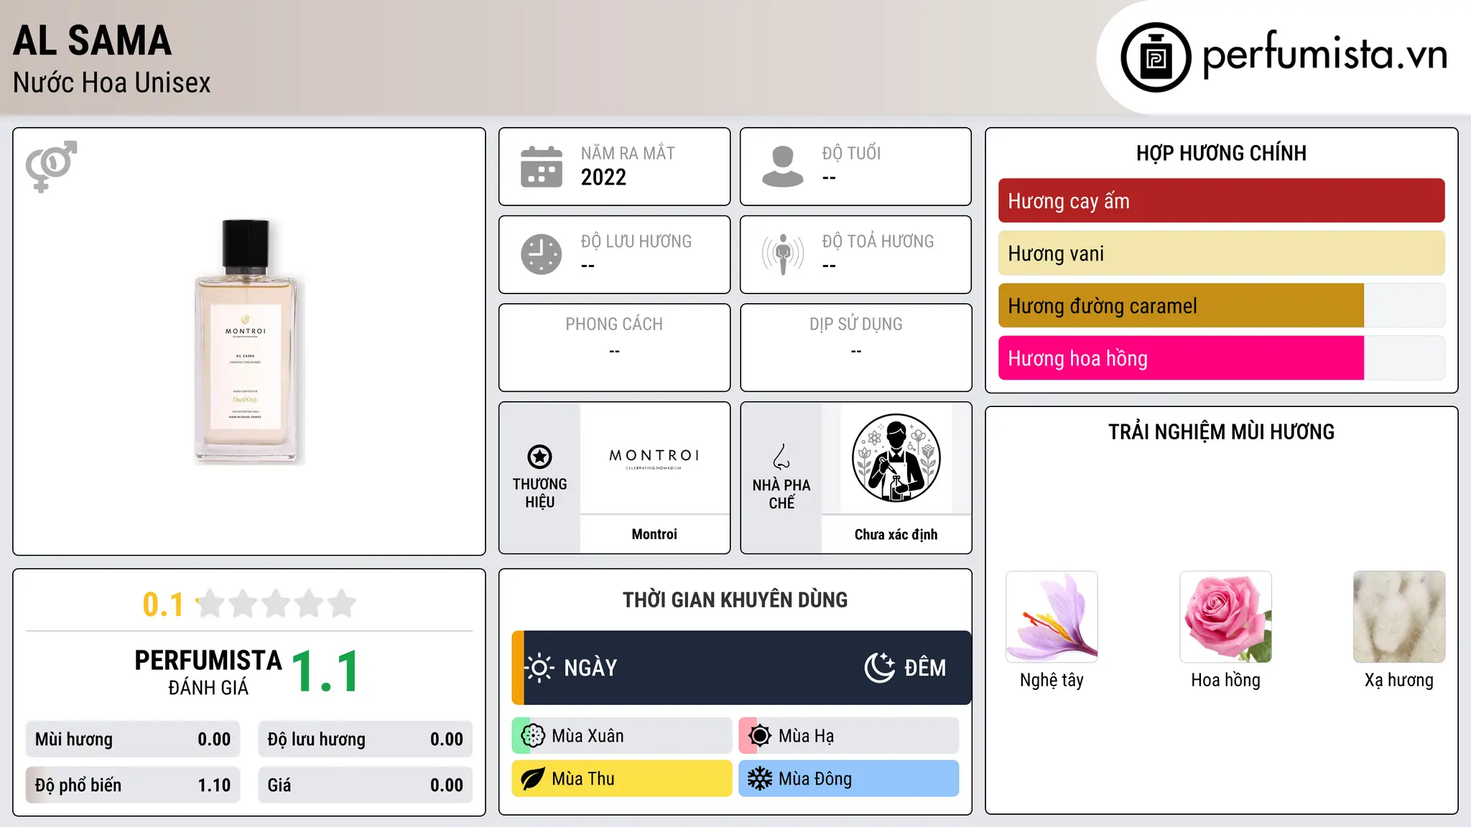Viewport: 1471px width, 827px height.
Task: Open the Al Sama perfume bottle image
Action: pyautogui.click(x=249, y=342)
